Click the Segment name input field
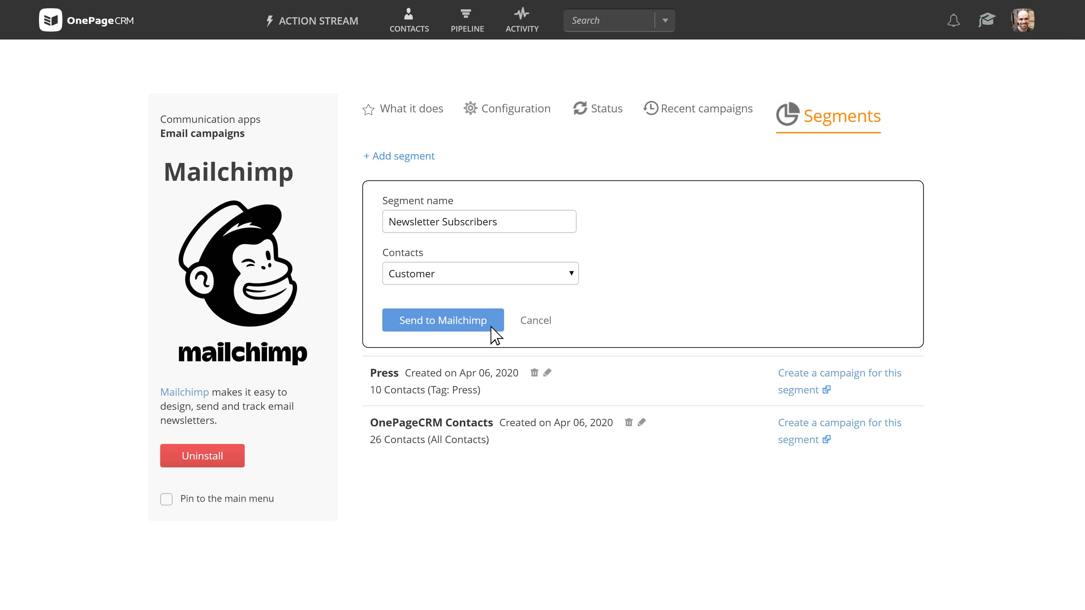 point(479,221)
